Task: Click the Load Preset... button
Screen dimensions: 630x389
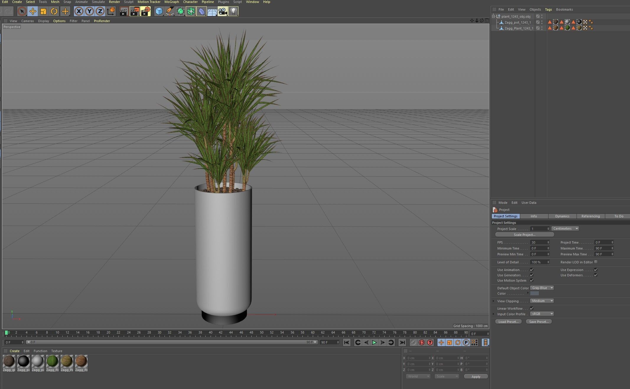Action: (x=508, y=322)
